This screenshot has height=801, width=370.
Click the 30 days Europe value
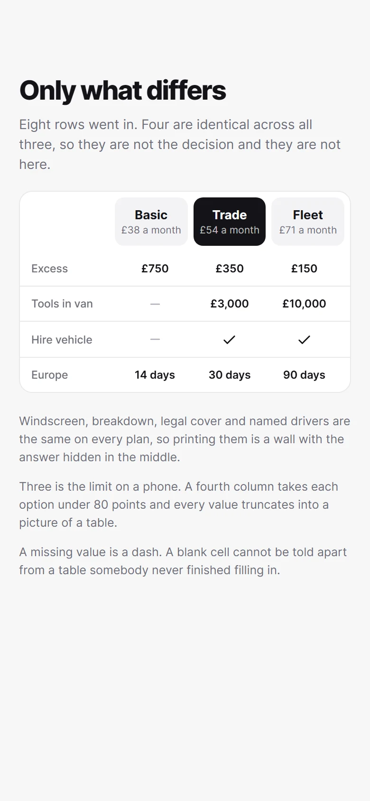coord(230,375)
